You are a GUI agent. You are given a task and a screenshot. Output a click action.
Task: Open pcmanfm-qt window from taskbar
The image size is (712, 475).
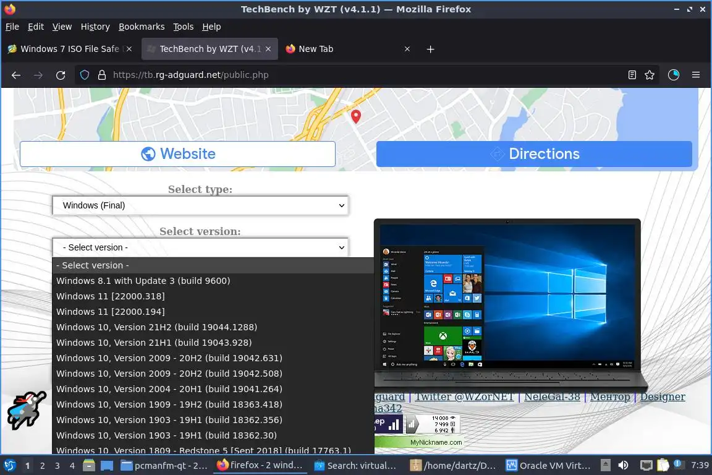164,466
